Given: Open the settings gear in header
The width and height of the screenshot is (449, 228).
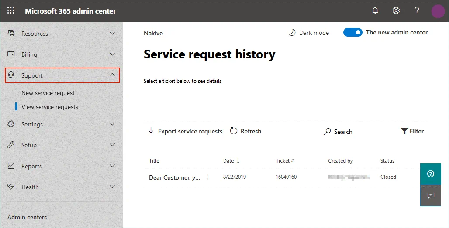Looking at the screenshot, I should click(x=396, y=11).
